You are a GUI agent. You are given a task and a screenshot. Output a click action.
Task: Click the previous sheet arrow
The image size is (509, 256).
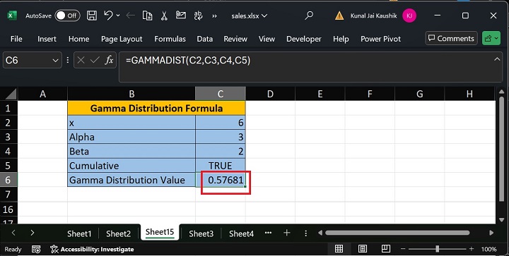click(x=13, y=233)
